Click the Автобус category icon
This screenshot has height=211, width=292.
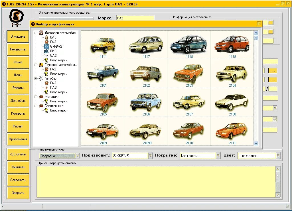41,78
